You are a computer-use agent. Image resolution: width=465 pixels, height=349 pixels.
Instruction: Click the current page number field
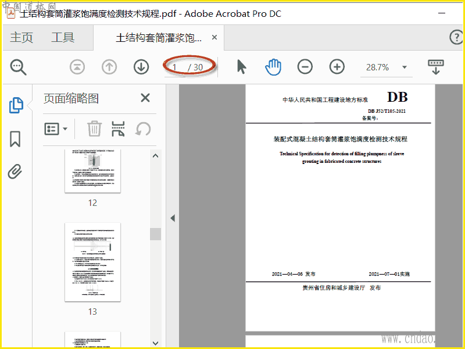[176, 67]
